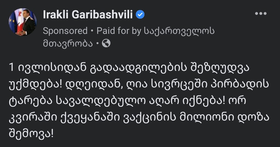Click the globe public audience icon
The image size is (280, 147).
106,43
